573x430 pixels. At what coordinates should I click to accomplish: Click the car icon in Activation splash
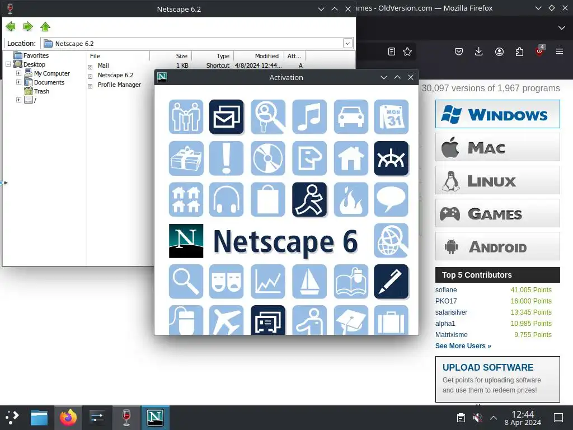[351, 117]
